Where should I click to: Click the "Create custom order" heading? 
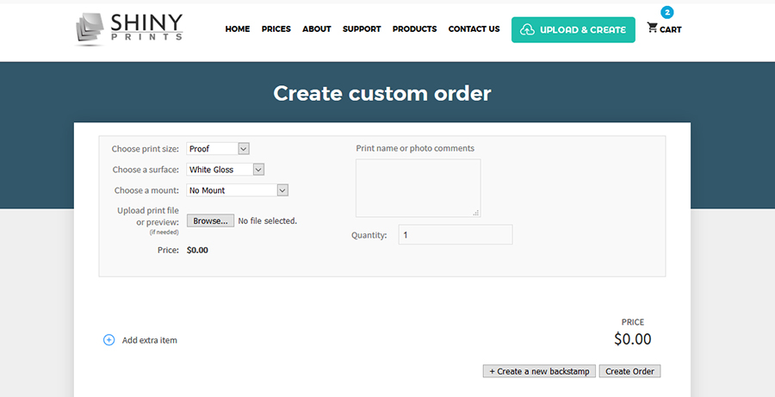382,93
